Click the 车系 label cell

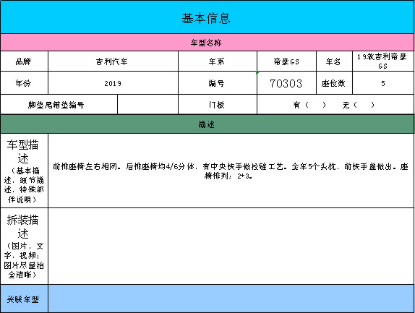coord(218,61)
